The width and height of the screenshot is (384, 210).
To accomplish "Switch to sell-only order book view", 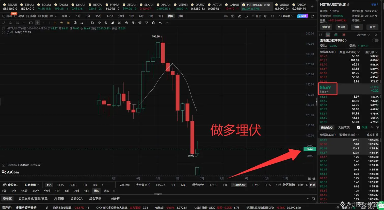I will pos(344,35).
